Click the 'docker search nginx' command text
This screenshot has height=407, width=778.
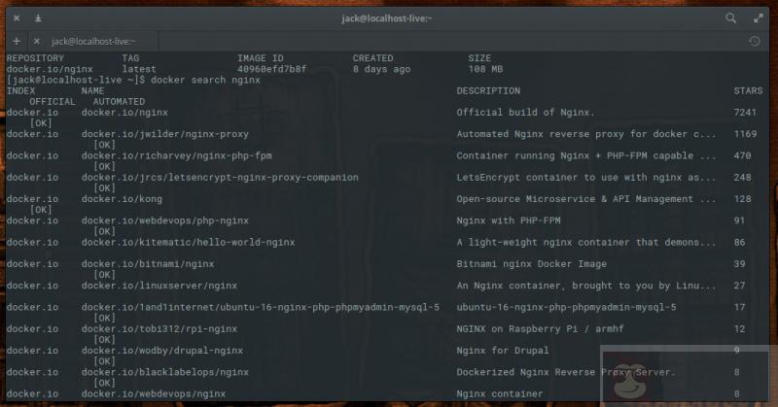[205, 80]
